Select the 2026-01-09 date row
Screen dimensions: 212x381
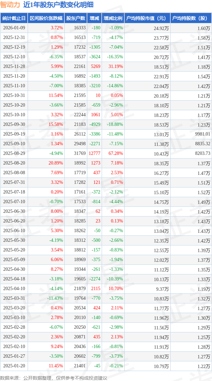click(14, 28)
